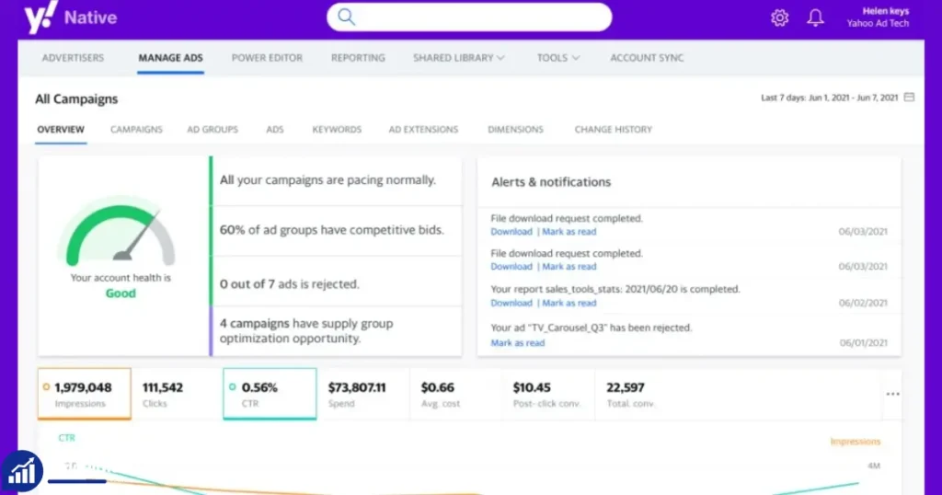Image resolution: width=942 pixels, height=495 pixels.
Task: Toggle the Impressions metric card
Action: pyautogui.click(x=84, y=394)
